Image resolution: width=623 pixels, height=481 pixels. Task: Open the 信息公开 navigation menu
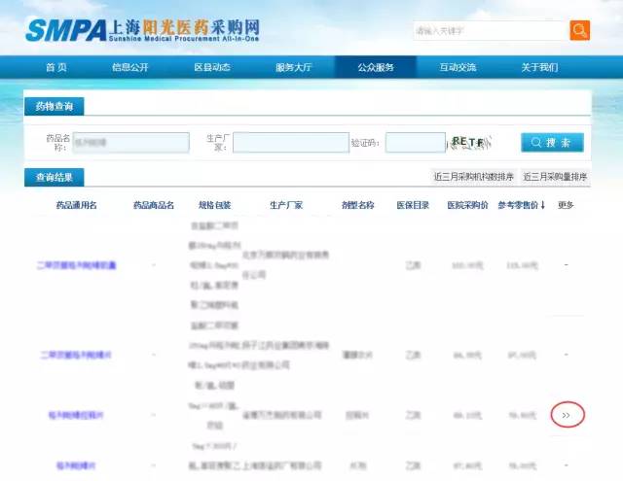click(131, 67)
